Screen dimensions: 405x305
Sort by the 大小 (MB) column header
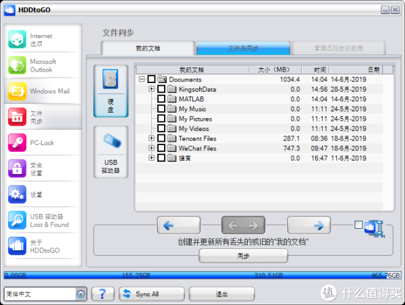275,70
